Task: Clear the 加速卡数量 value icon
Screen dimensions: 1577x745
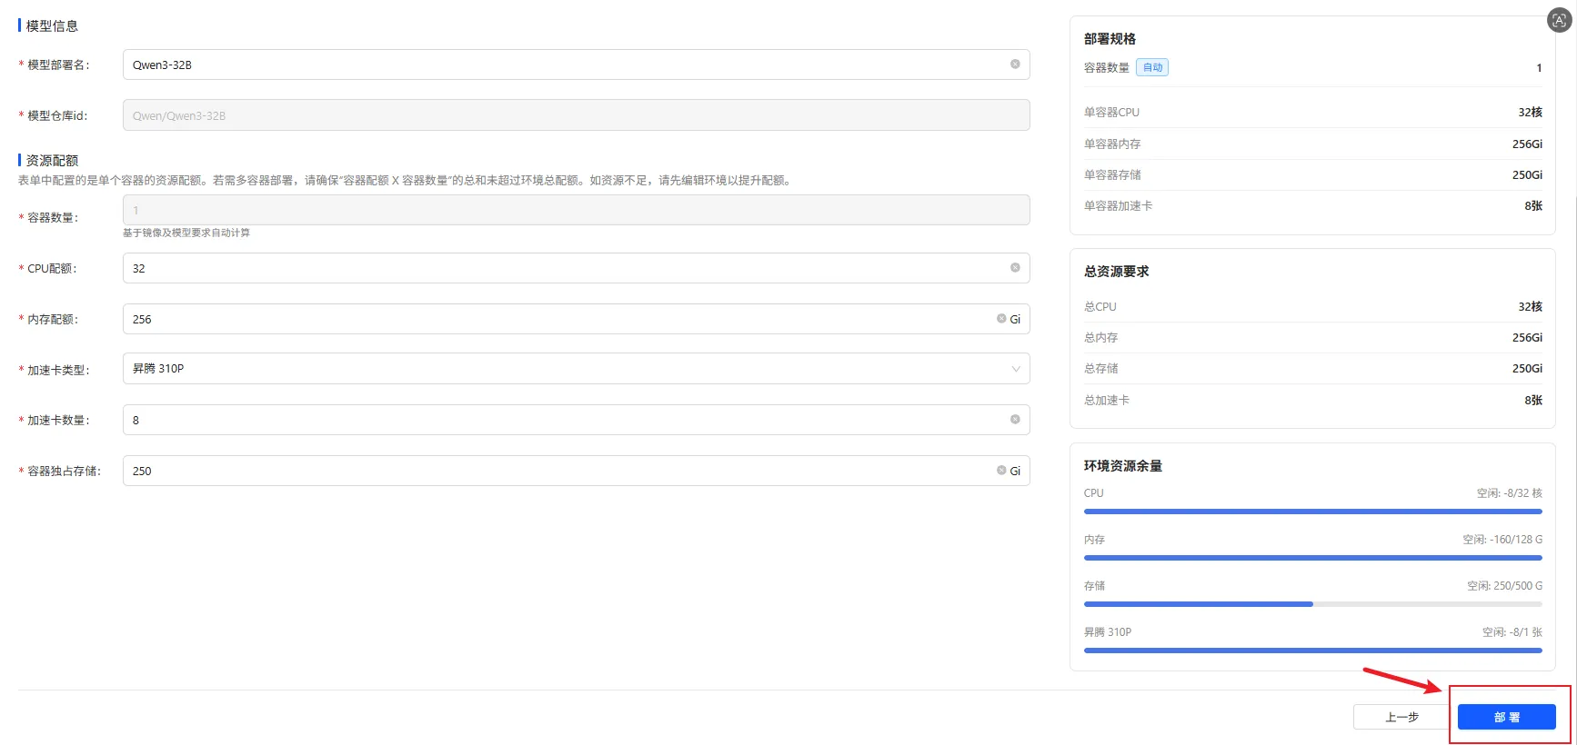Action: point(1015,420)
